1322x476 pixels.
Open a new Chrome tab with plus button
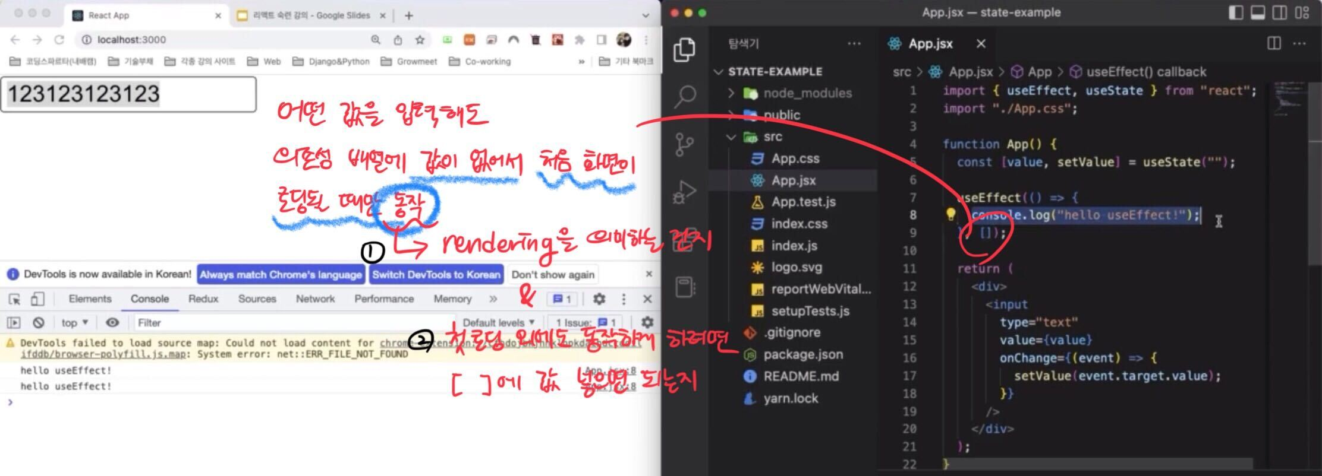pyautogui.click(x=409, y=16)
